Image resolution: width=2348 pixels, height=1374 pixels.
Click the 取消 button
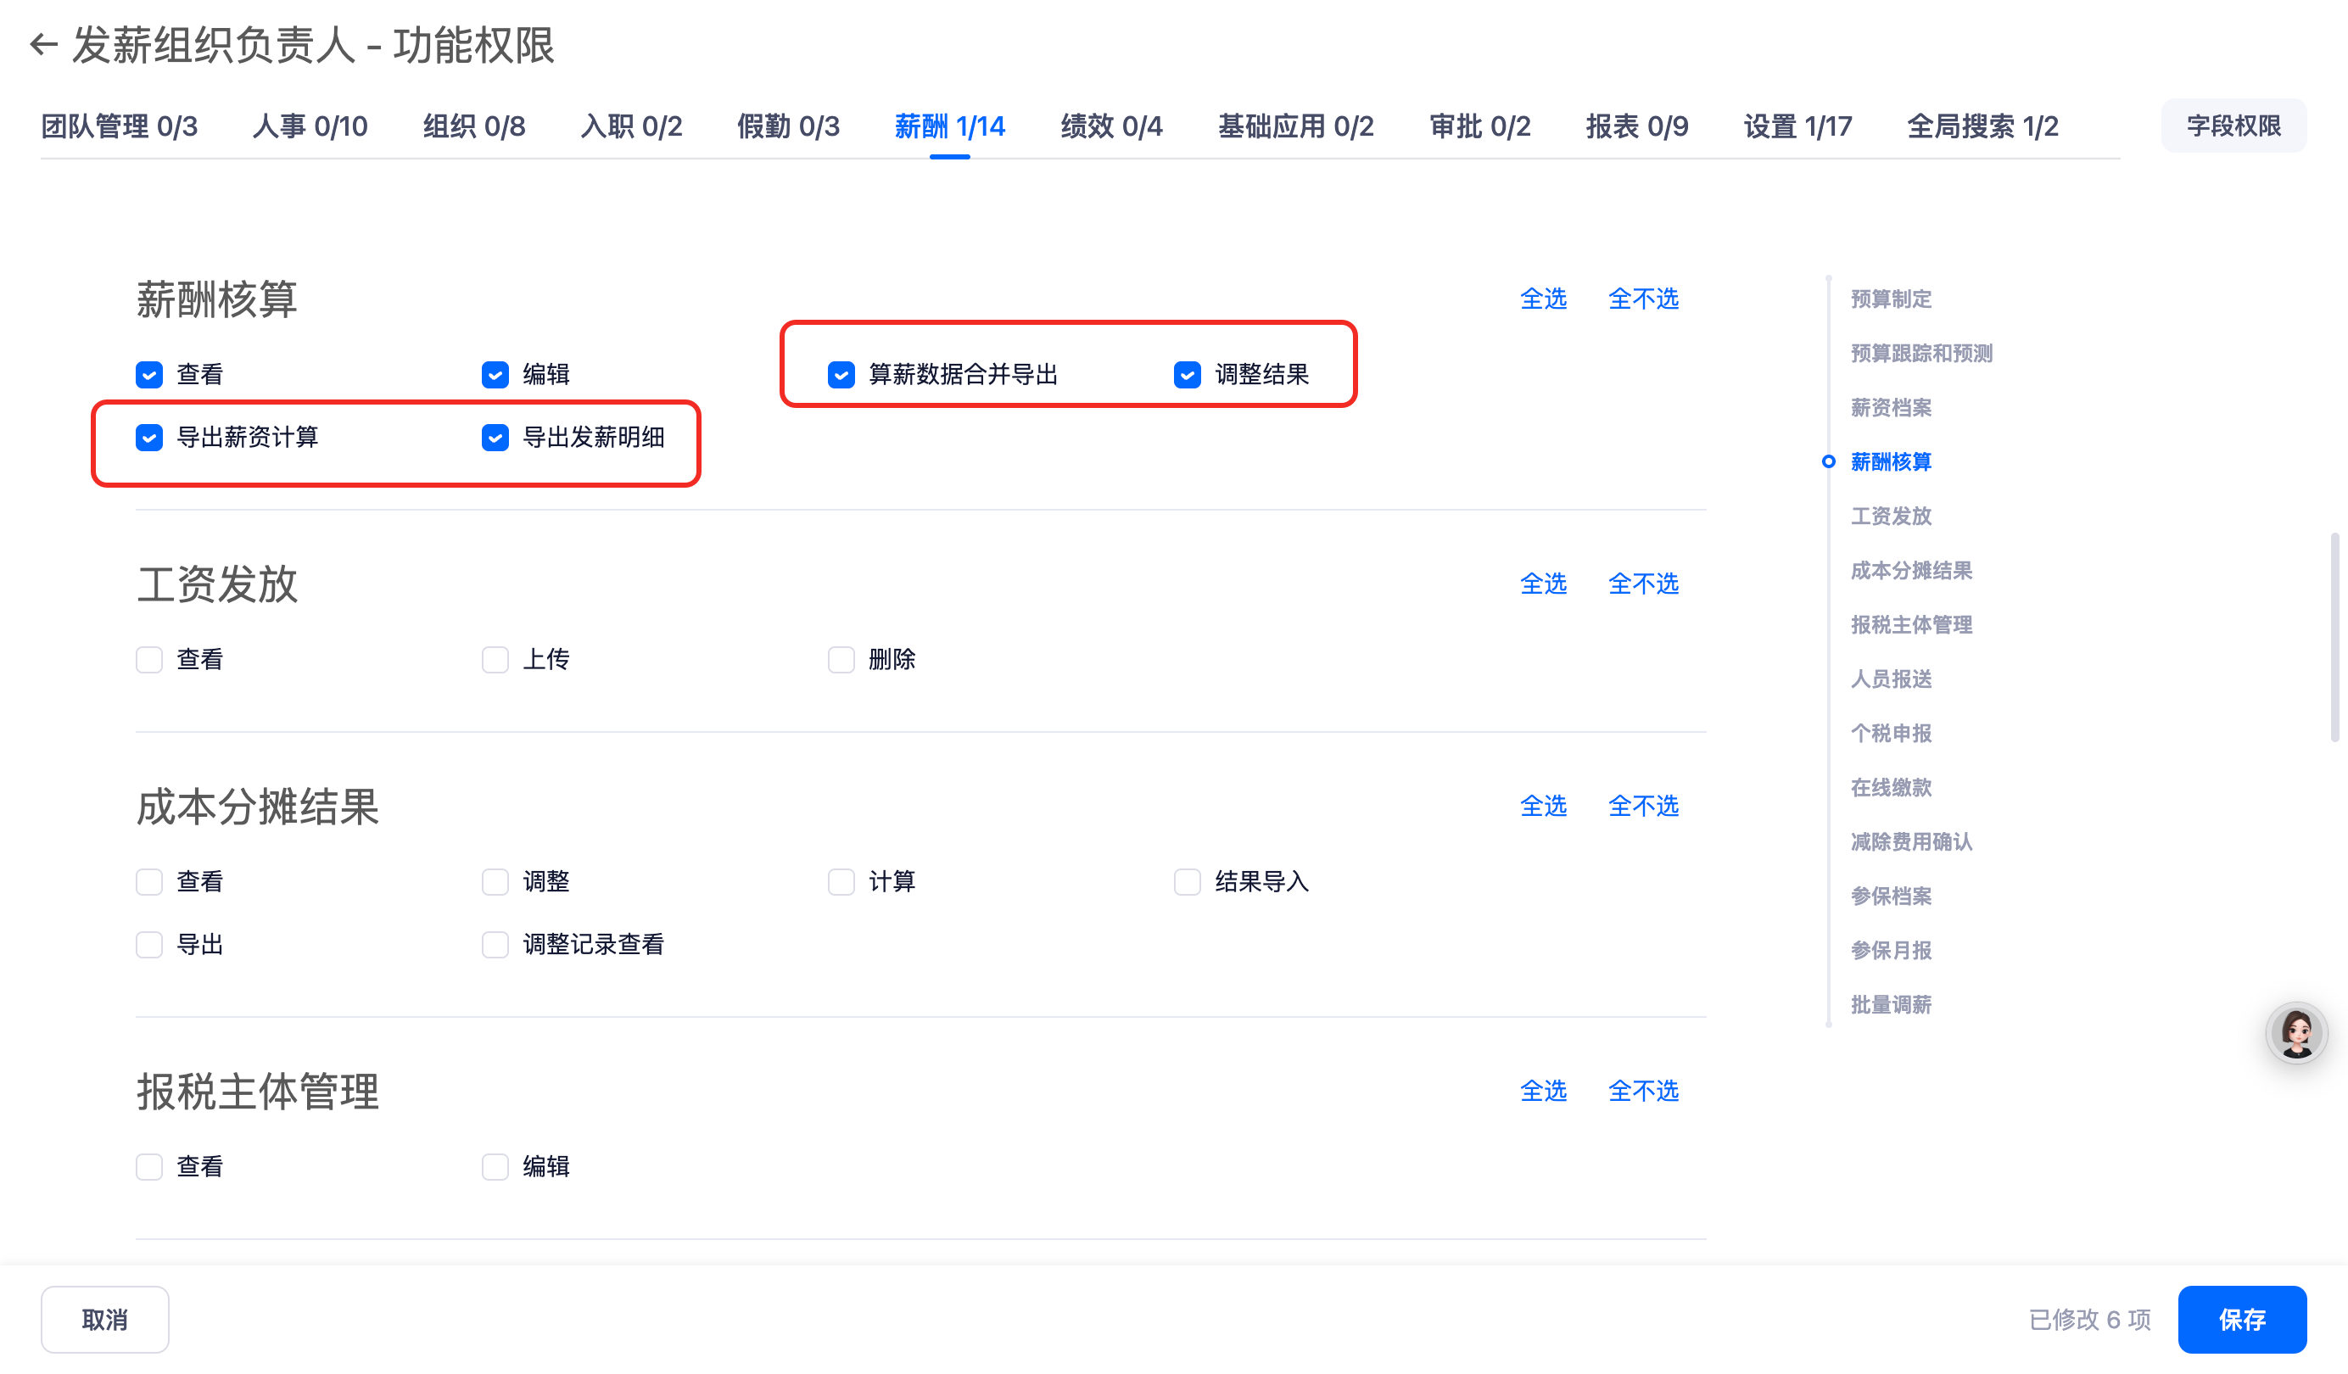[x=104, y=1319]
